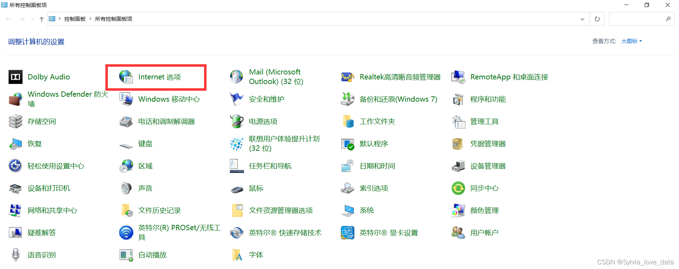Screen dimensions: 679x269
Task: Open RemoteApp 和桌面连接 icon
Action: [x=458, y=77]
